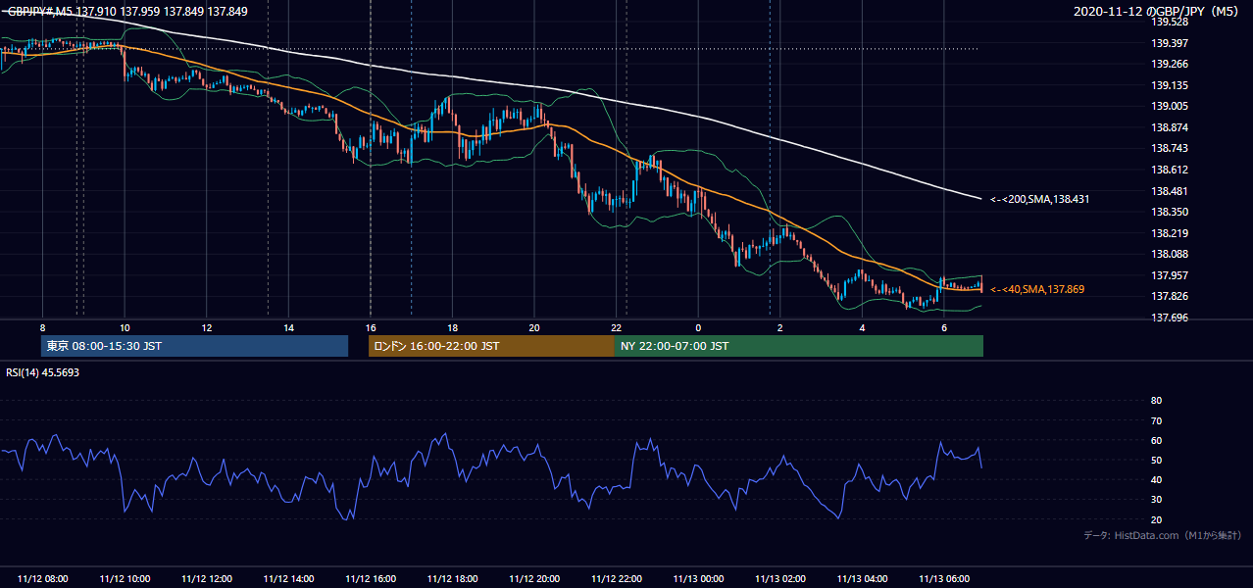1253x588 pixels.
Task: Click RSI scale value 80
Action: click(x=1156, y=401)
